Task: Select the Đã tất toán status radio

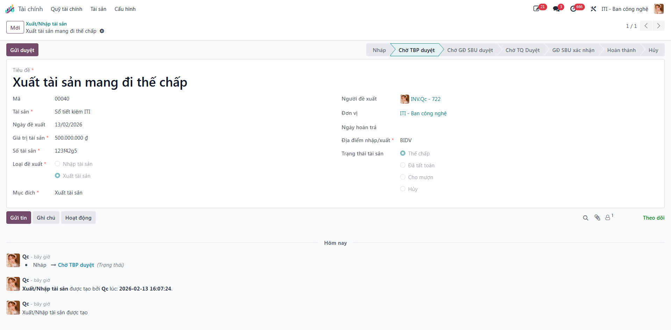Action: point(403,165)
